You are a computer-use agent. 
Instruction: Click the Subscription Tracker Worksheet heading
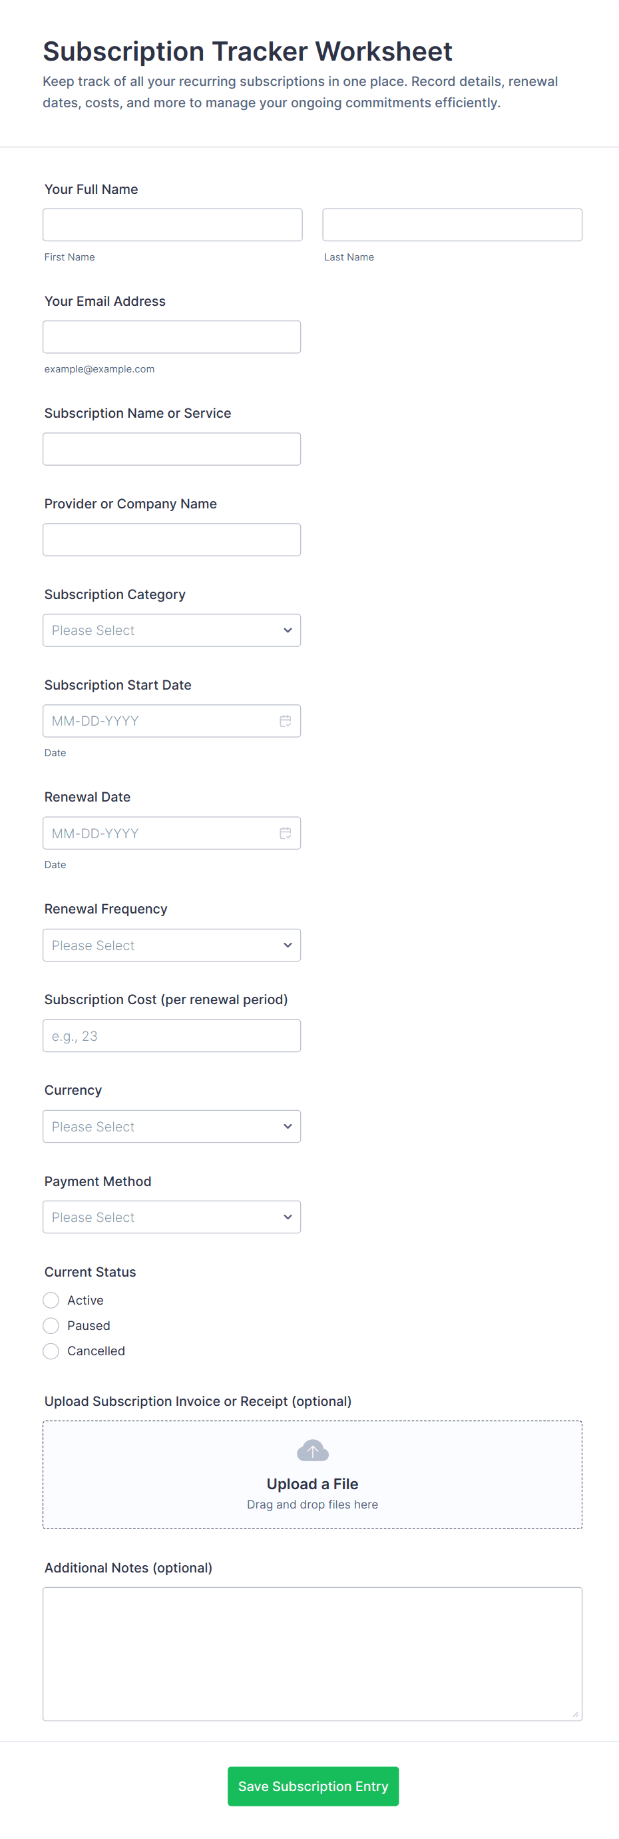pos(247,51)
